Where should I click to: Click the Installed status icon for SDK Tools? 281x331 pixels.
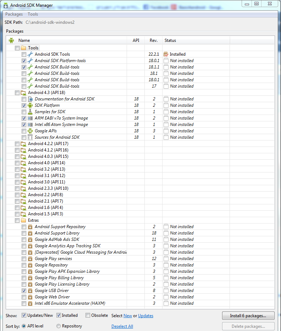point(166,54)
